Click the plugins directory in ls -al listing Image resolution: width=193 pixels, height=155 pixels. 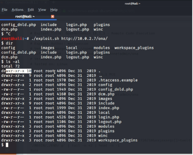coord(106,131)
